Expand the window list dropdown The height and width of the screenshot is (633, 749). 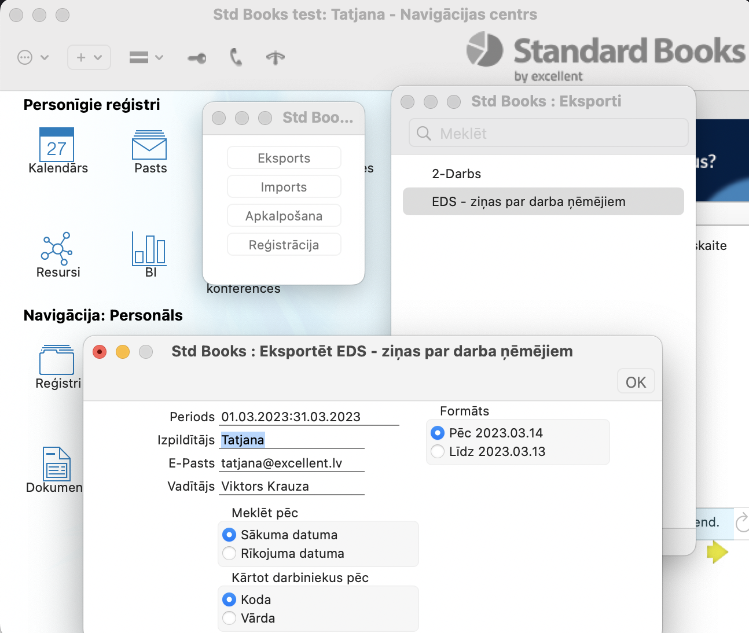click(x=146, y=57)
